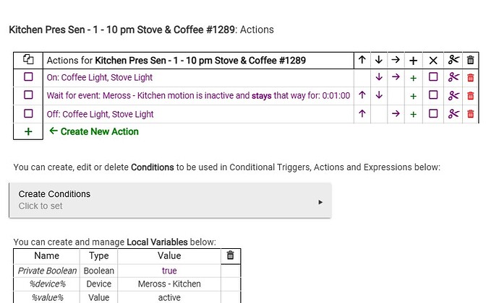Viewport: 499px width, 303px height.
Task: Expand the Create Conditions panel
Action: coord(171,200)
